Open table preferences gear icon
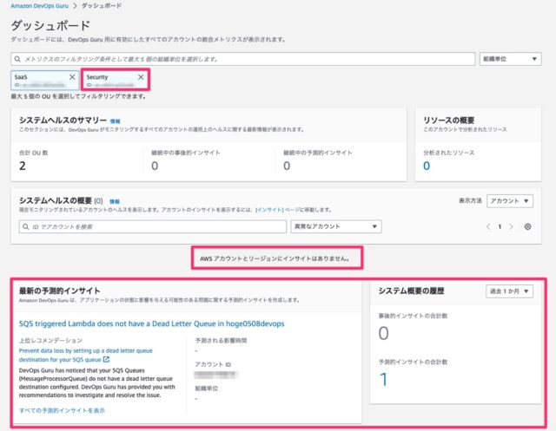Viewport: 556px width, 431px height. point(527,226)
